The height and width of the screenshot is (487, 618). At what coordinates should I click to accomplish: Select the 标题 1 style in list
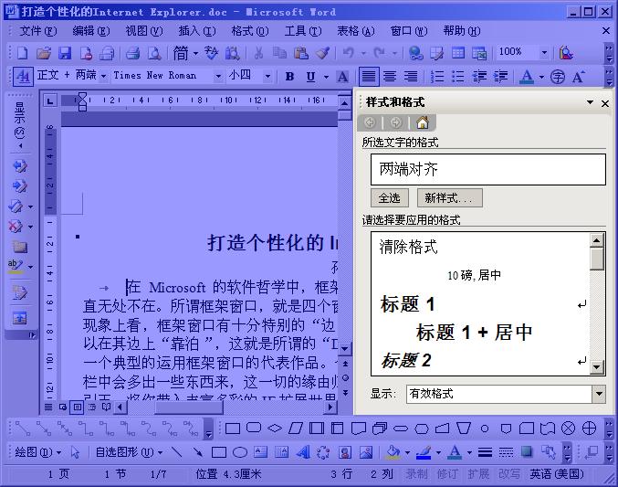coord(408,304)
